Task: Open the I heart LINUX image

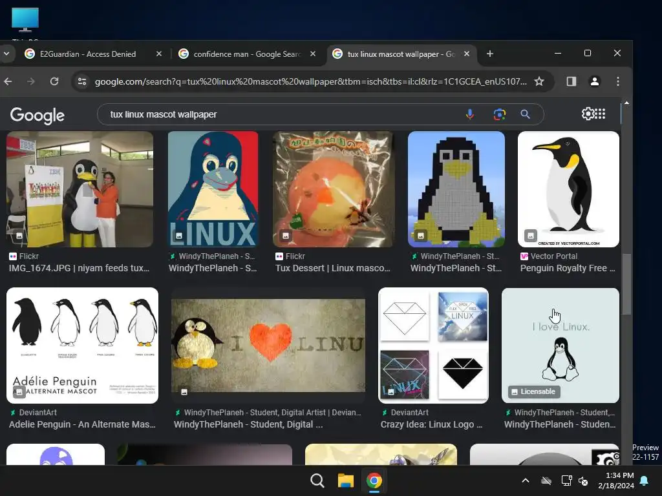Action: coord(268,346)
